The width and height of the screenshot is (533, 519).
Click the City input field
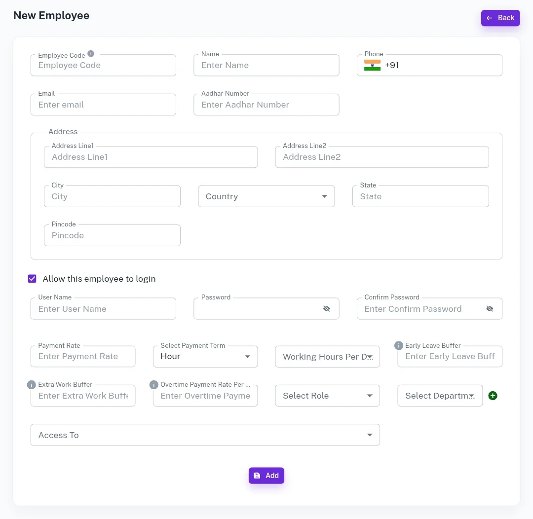pos(112,196)
